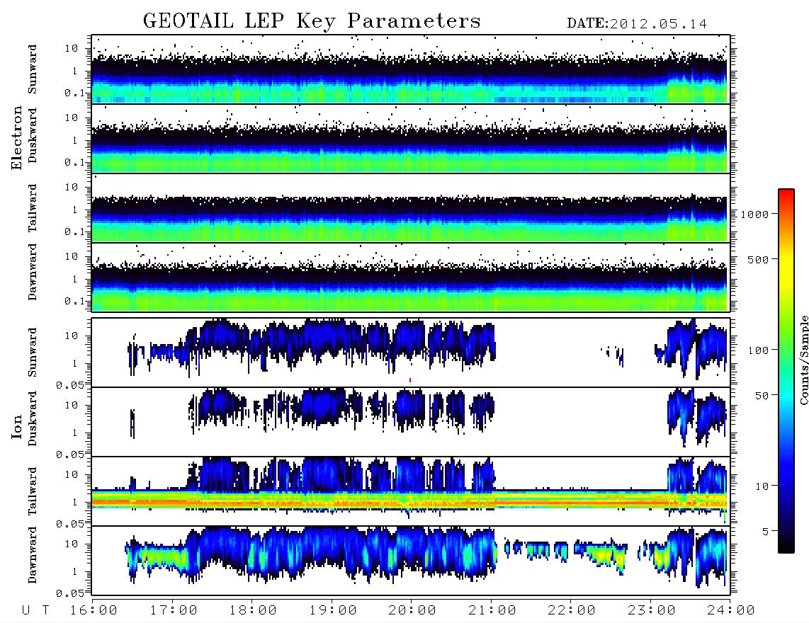Click the "U T" time axis label
Screen dimensions: 809x623
pos(35,611)
